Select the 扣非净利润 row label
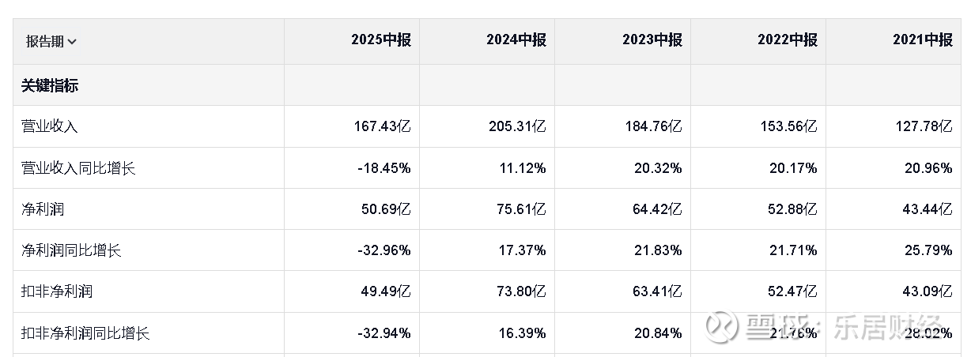This screenshot has width=971, height=357. (57, 291)
